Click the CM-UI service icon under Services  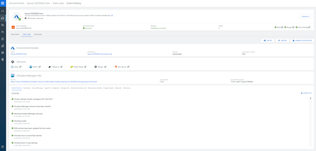click(31, 67)
